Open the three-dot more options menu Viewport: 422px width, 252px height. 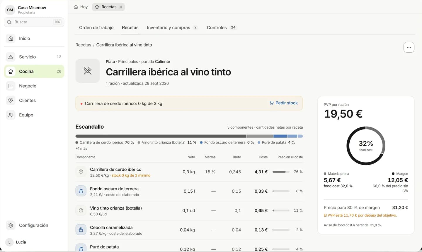point(409,47)
